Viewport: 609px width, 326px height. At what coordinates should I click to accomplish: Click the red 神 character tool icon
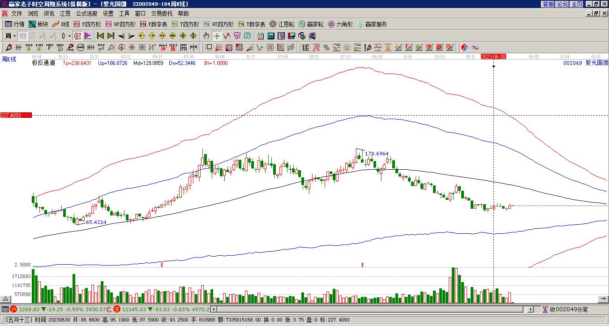pos(163,47)
